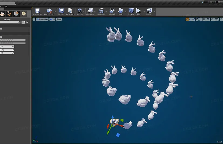Viewport: 223px width, 144px height.
Task: Tick the second checkbox above the gray bars
Action: (1, 37)
